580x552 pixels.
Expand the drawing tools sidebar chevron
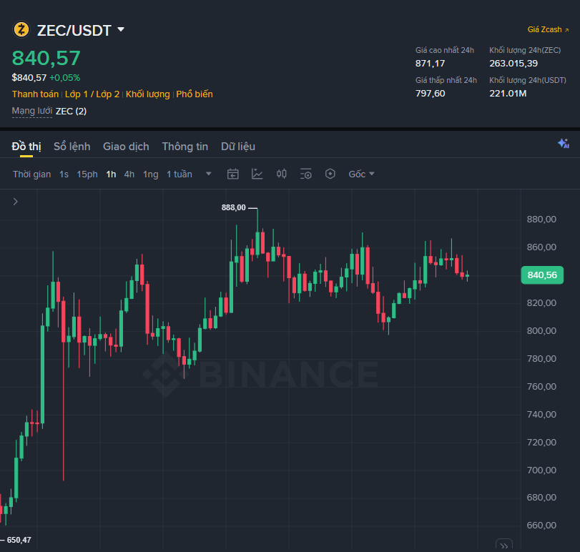coord(16,202)
